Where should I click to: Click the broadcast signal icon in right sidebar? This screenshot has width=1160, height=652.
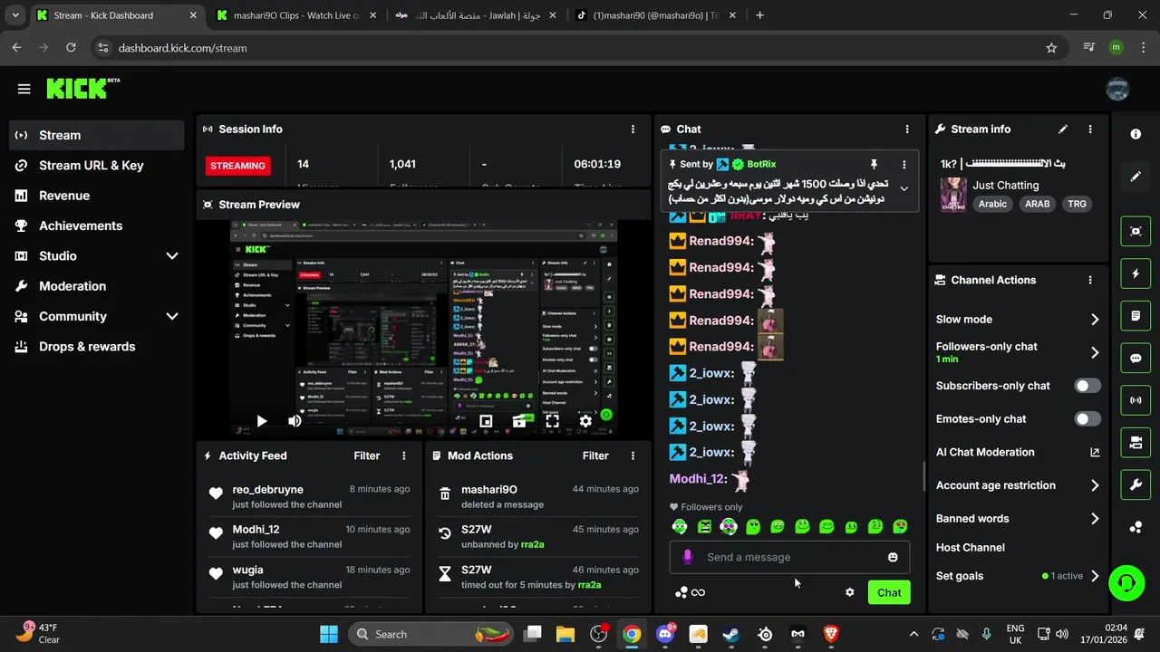coord(1136,400)
